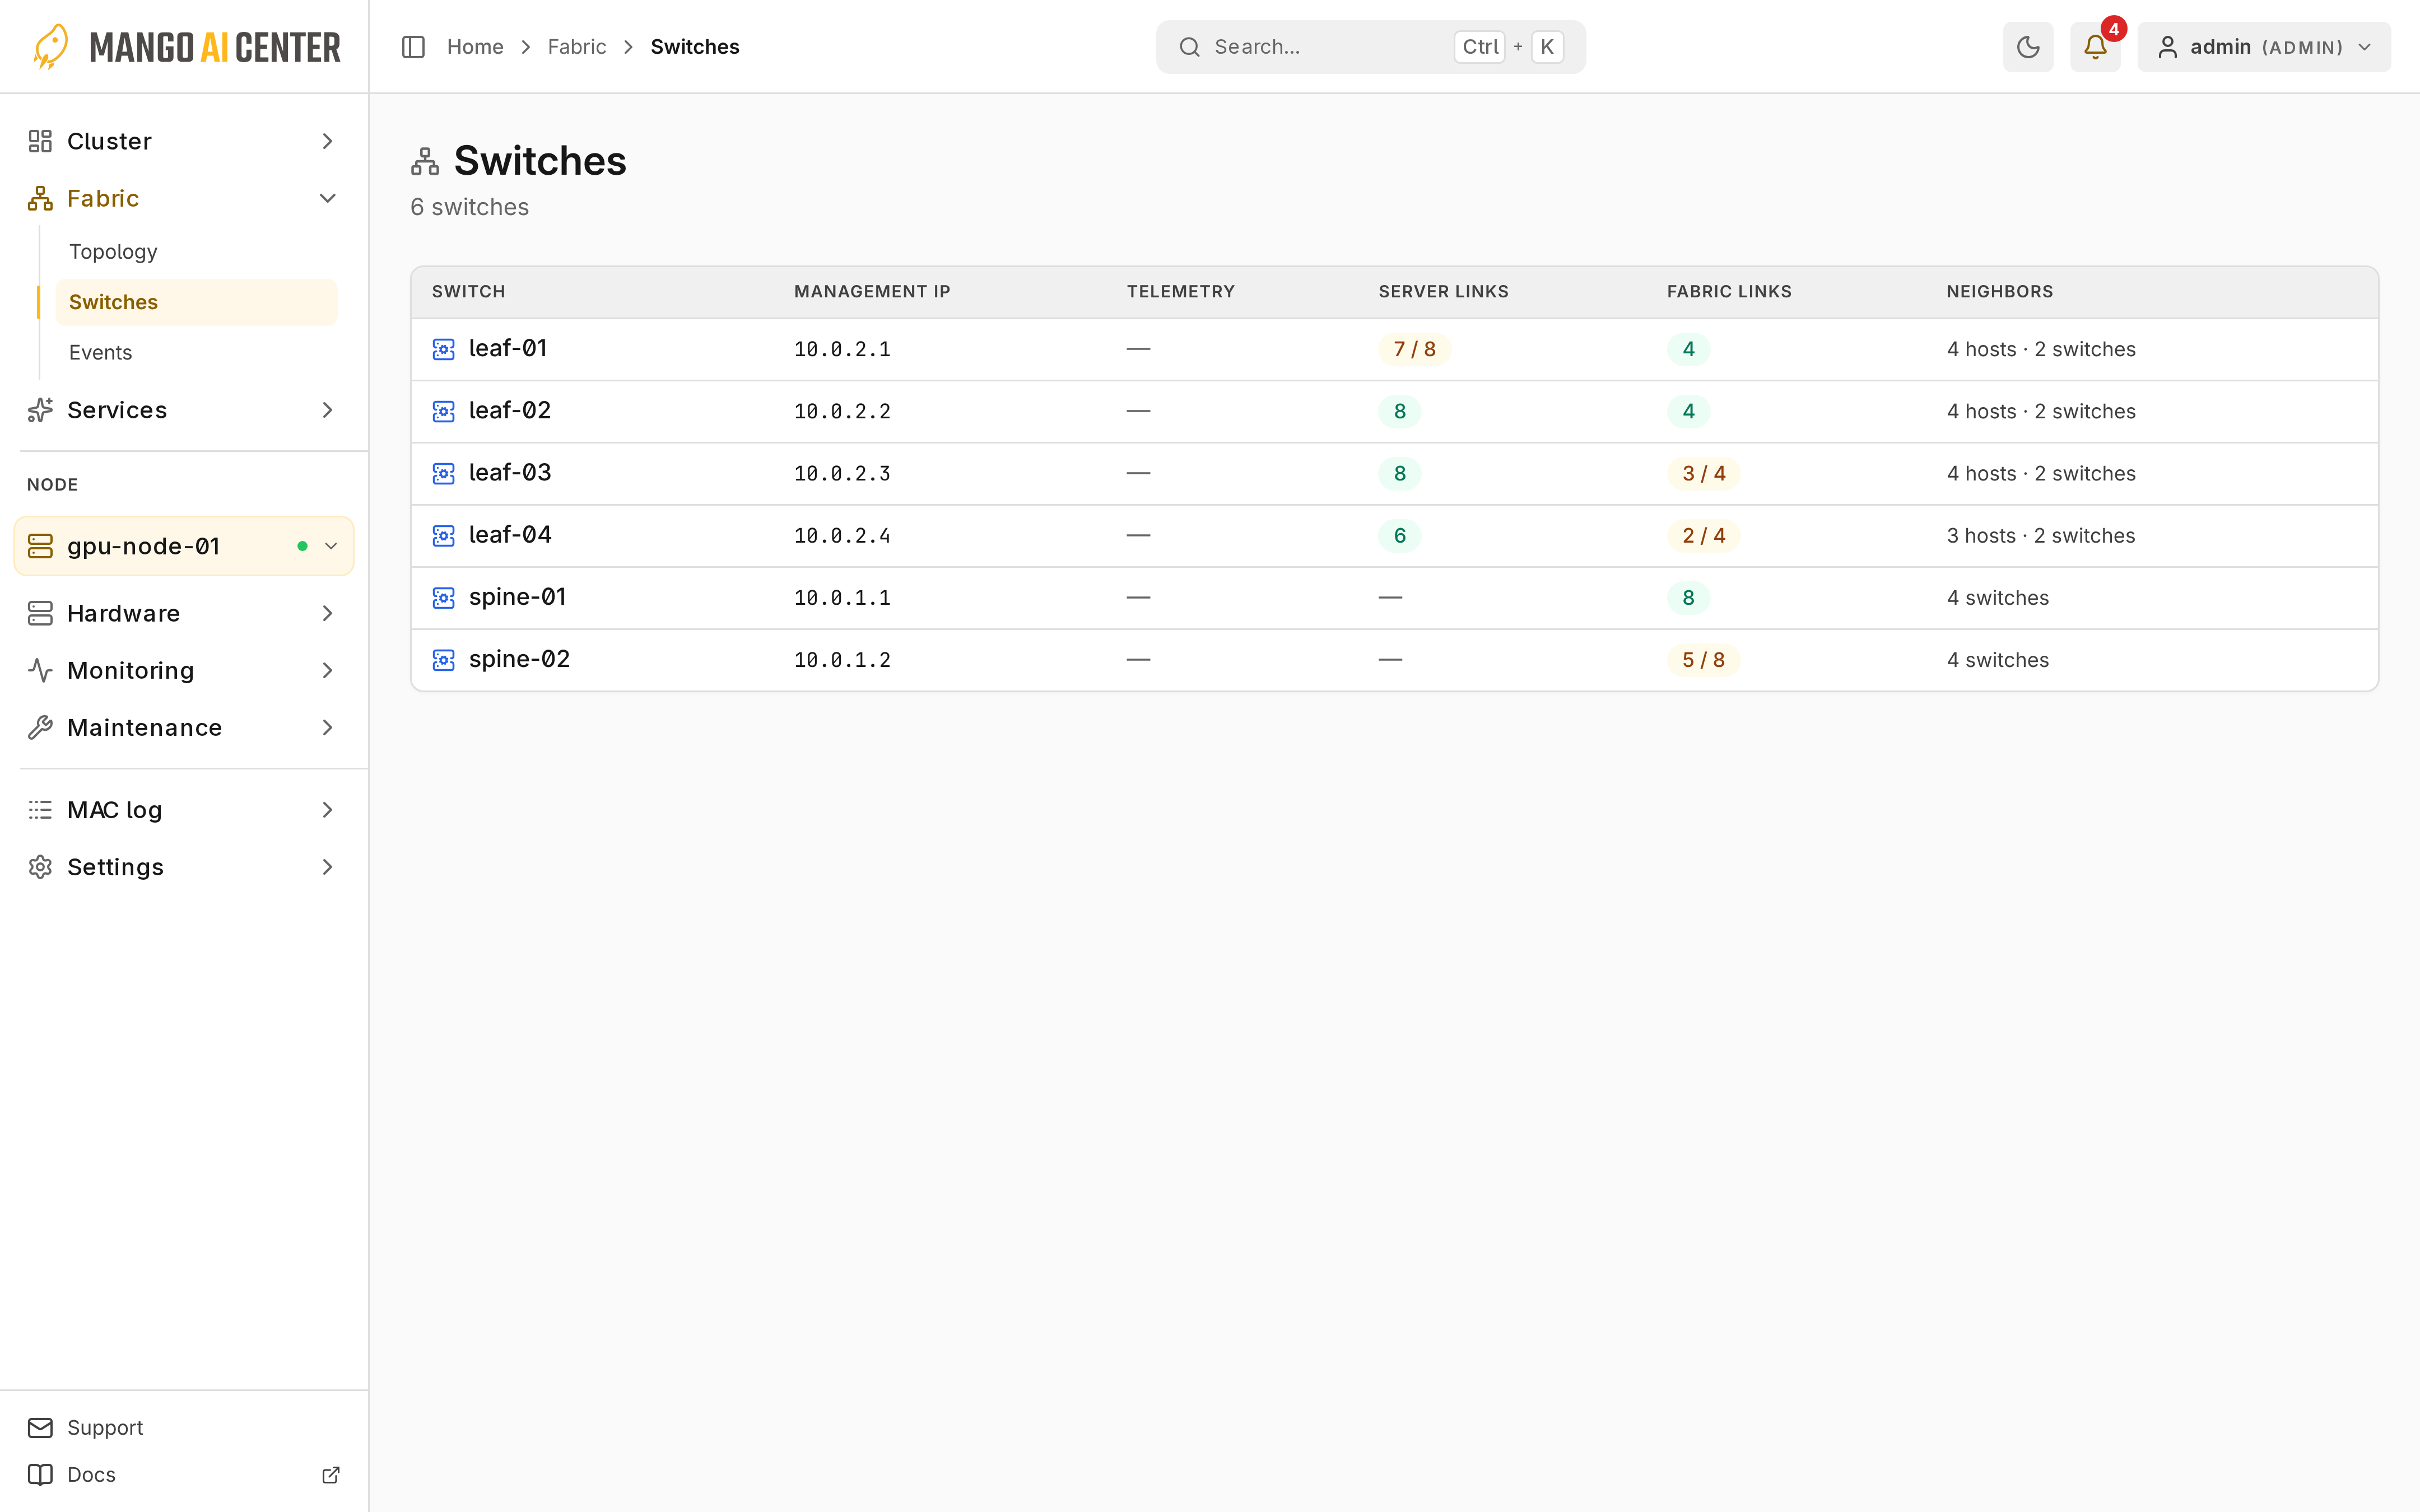The height and width of the screenshot is (1512, 2420).
Task: Click the MAC log list icon
Action: [x=40, y=810]
